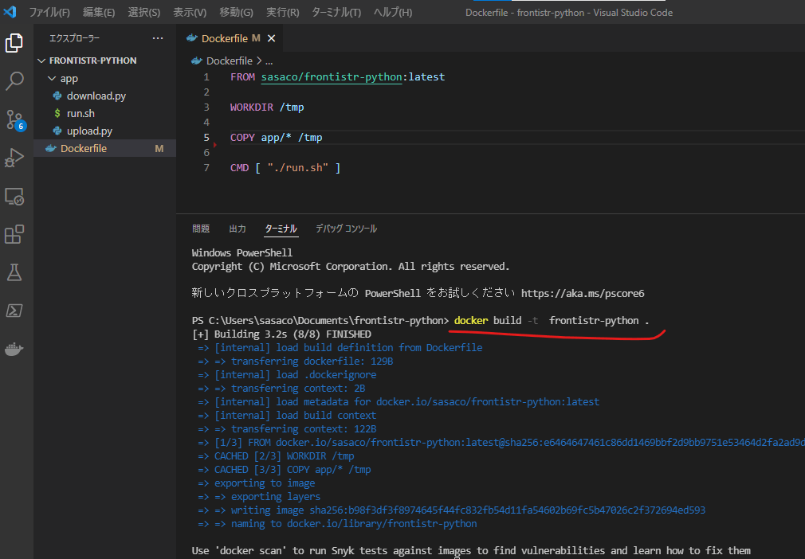Select the Testing beaker icon
The image size is (805, 559).
16,272
